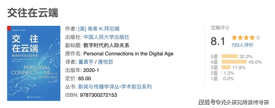Click the 豆瓣评分 heading
This screenshot has height=108, width=275.
coord(220,28)
